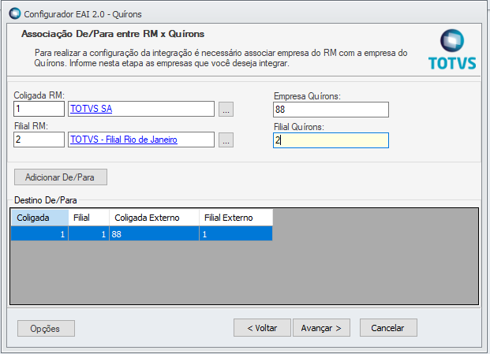The image size is (490, 354).
Task: Click the Filial Externo column header
Action: (234, 217)
